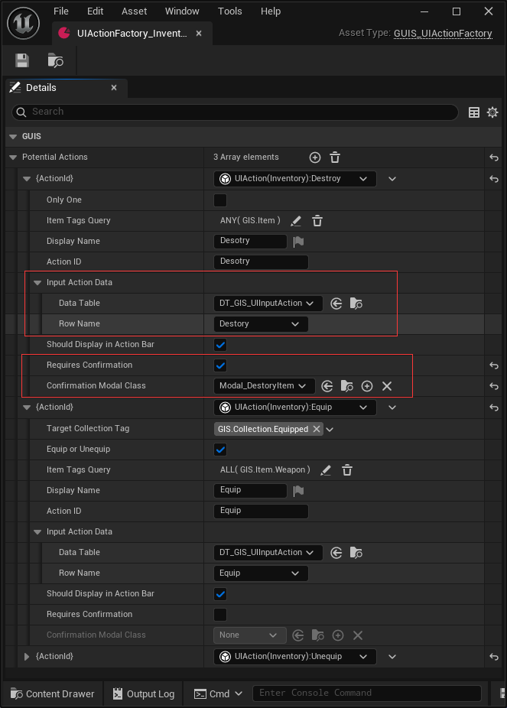Clear the Modal_DestoryItem class reference
Screen dimensions: 507x708
(x=387, y=386)
